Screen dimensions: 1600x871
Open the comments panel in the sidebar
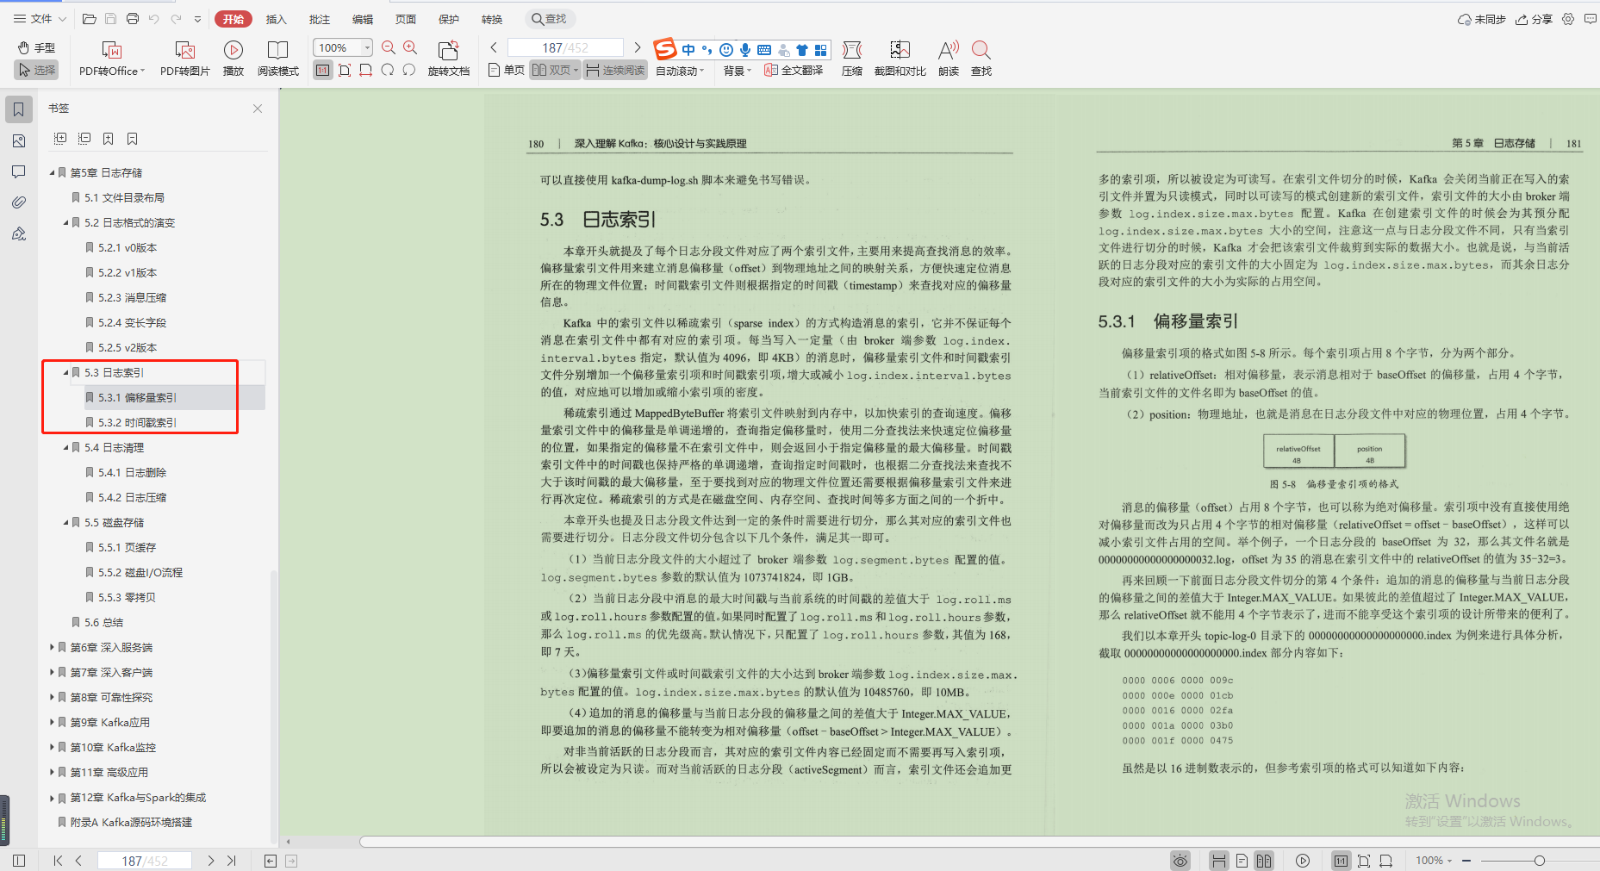19,171
